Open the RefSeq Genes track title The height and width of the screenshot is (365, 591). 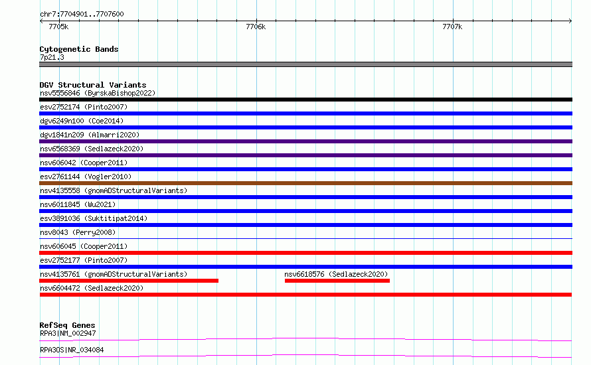tap(67, 325)
